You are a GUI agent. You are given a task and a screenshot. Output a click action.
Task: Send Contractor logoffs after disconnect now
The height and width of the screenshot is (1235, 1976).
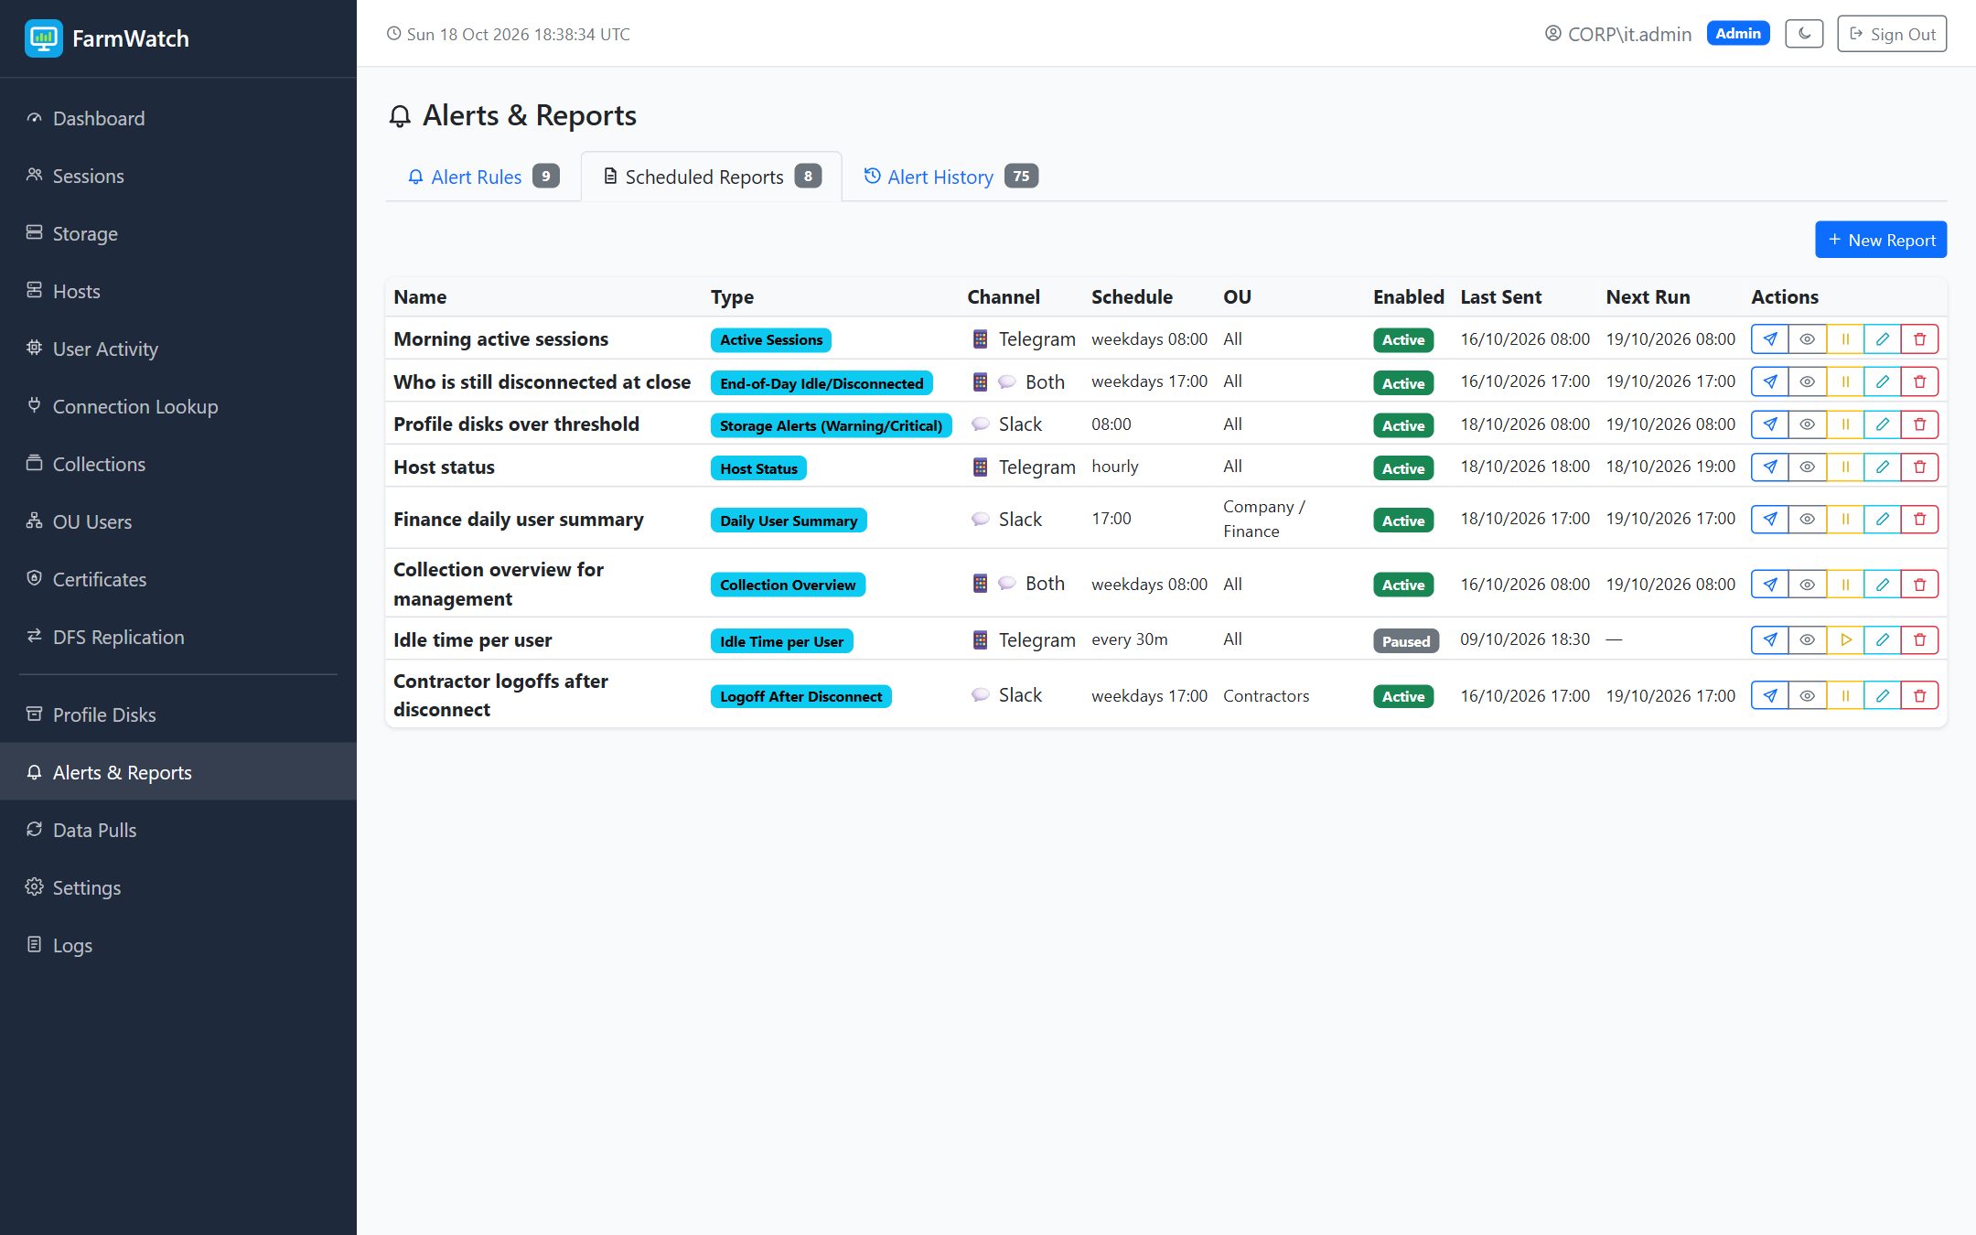[x=1769, y=695]
